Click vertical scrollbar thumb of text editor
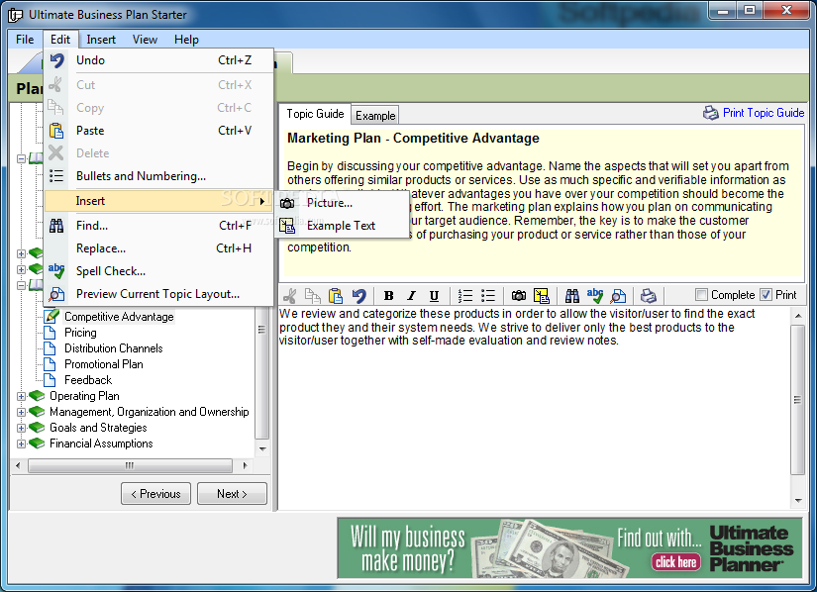Screen dimensions: 817x592 pos(798,400)
